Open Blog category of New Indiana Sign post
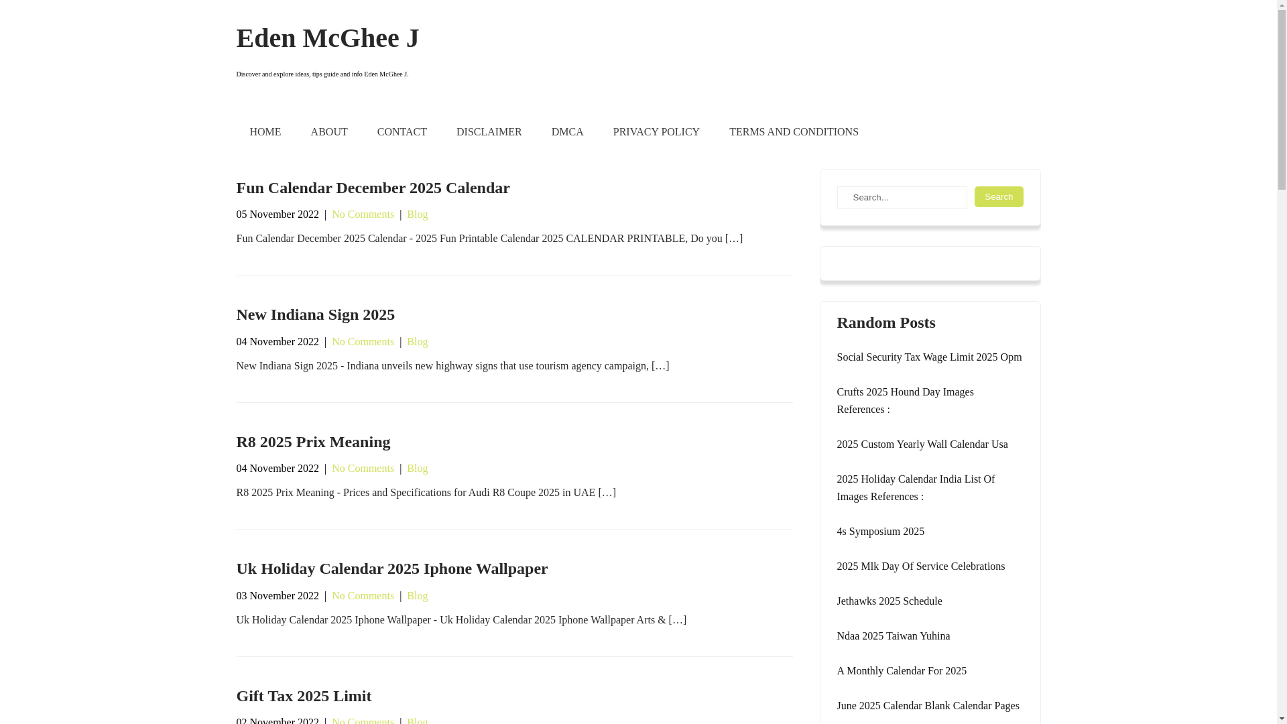Image resolution: width=1287 pixels, height=724 pixels. [x=417, y=342]
